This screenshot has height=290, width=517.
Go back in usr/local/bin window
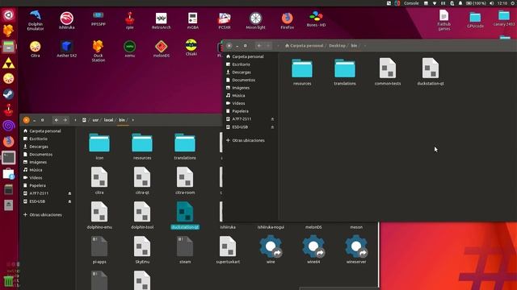pos(57,120)
